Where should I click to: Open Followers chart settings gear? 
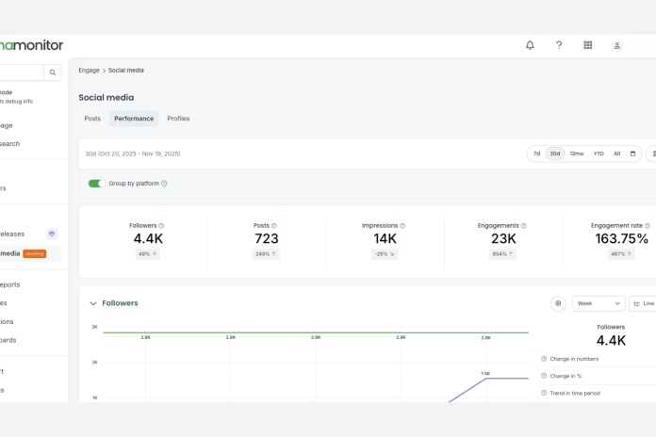558,303
